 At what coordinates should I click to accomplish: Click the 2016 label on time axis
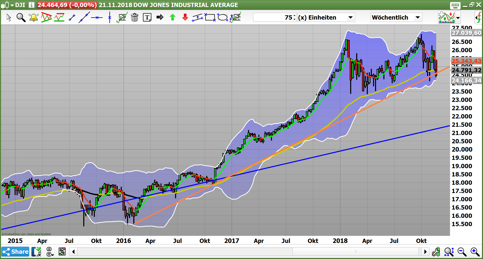124,241
